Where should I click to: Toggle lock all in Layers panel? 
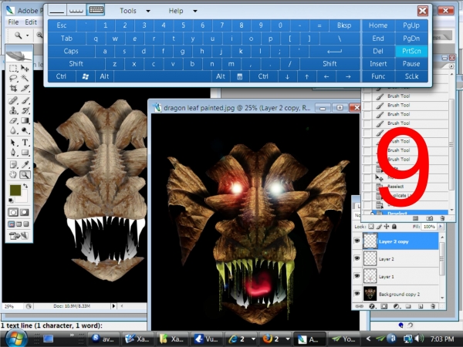(x=394, y=227)
